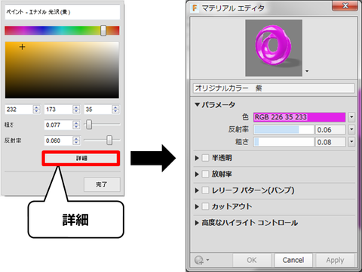
Task: Click the stepper next to 232
Action: pos(36,110)
